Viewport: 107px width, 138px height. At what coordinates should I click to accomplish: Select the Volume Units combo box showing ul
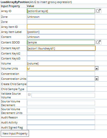tap(61, 68)
